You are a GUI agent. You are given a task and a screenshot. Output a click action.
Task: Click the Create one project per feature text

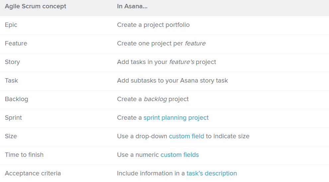(161, 43)
